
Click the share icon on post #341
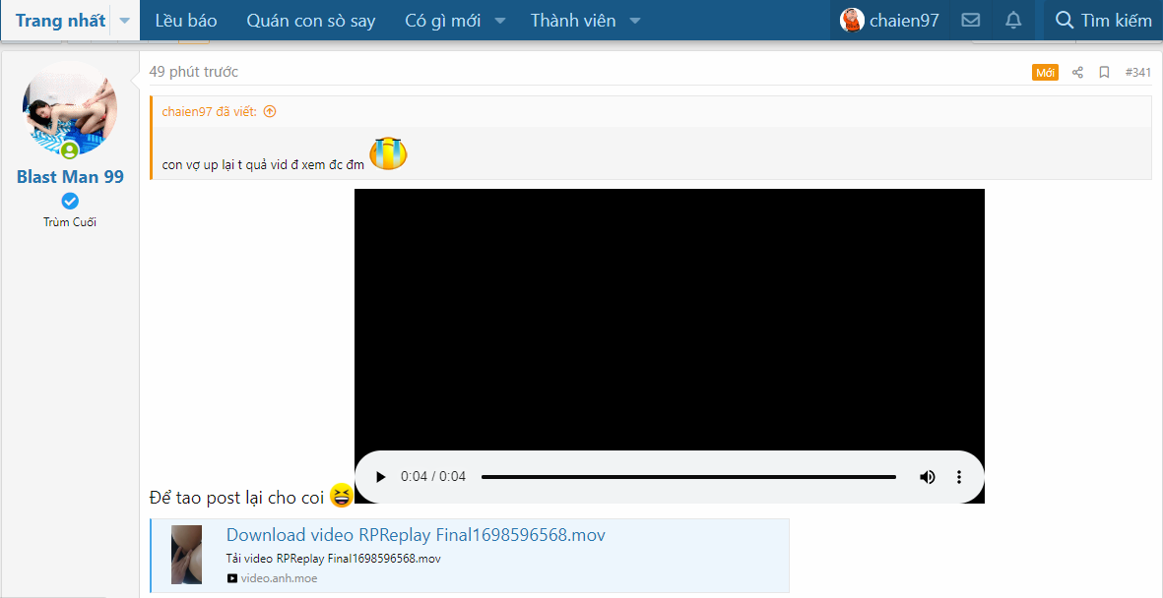point(1077,73)
